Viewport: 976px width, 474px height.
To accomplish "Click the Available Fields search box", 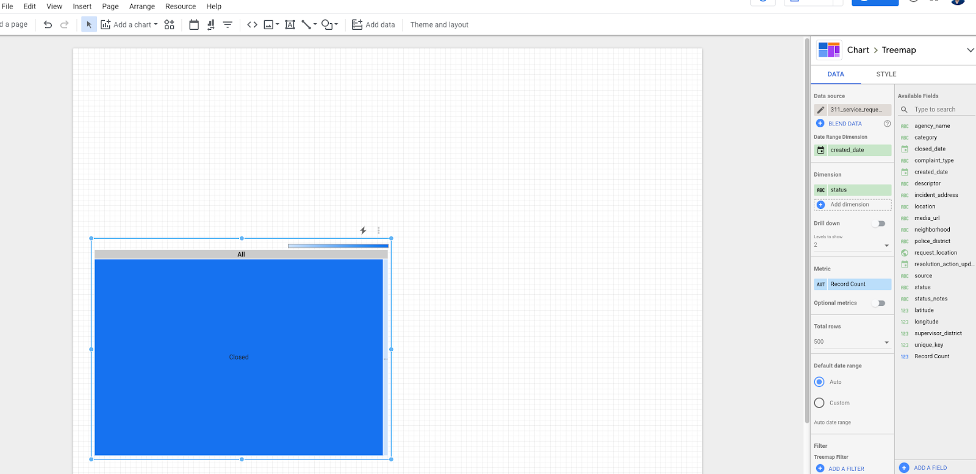I will tap(942, 110).
